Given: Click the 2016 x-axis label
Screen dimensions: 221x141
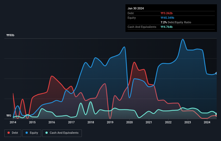Looking at the screenshot, I should pyautogui.click(x=52, y=122).
